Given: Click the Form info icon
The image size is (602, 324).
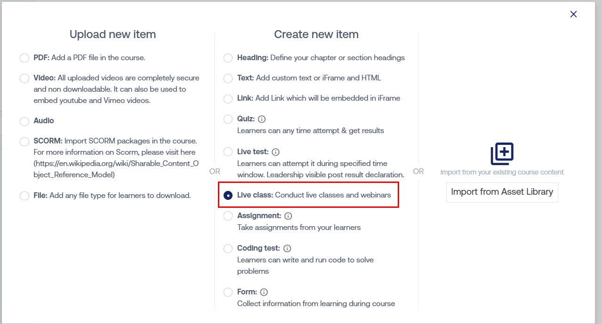Looking at the screenshot, I should click(x=264, y=292).
